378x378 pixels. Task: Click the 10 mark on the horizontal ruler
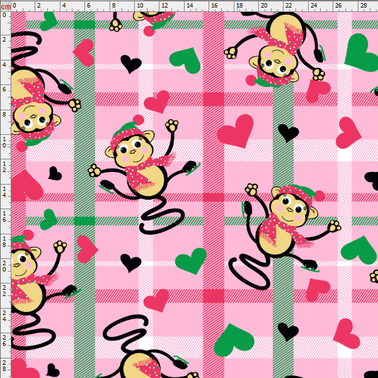(140, 5)
